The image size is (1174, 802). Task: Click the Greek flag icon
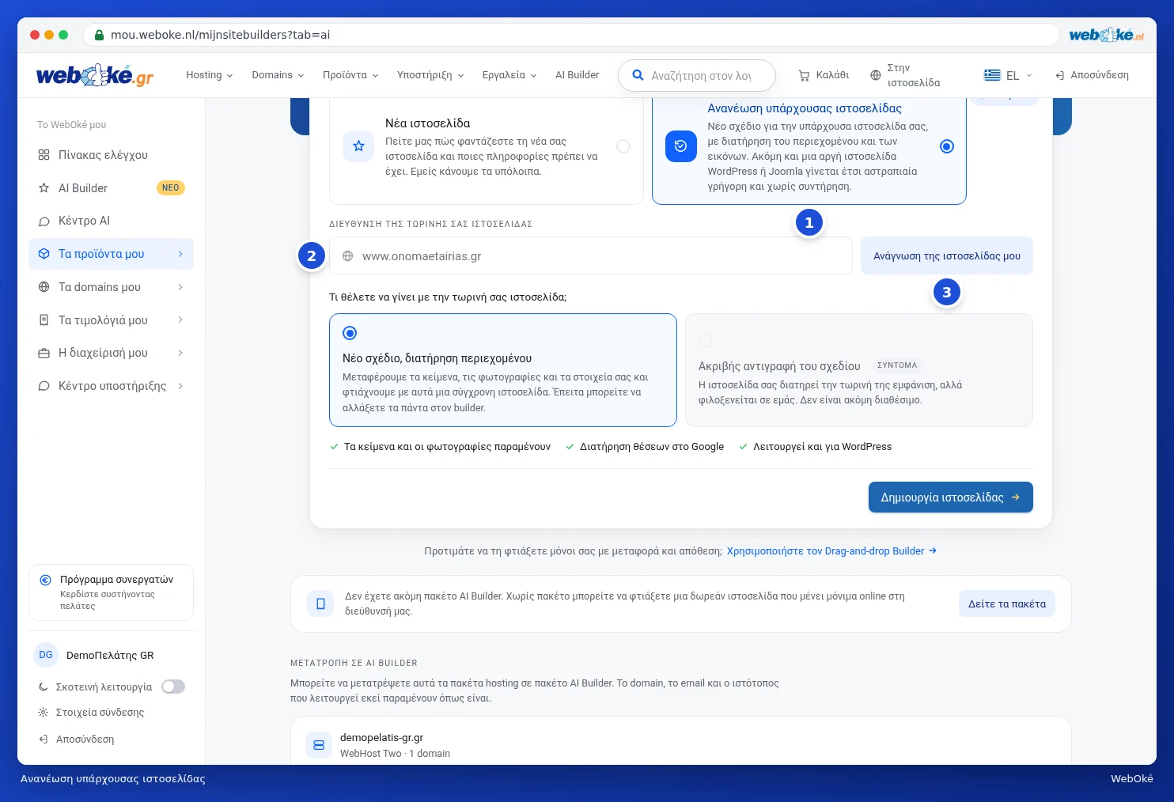(x=992, y=75)
